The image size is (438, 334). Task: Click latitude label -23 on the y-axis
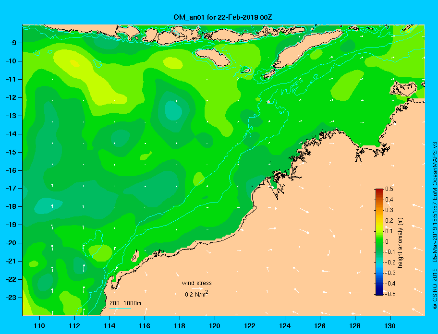11,298
